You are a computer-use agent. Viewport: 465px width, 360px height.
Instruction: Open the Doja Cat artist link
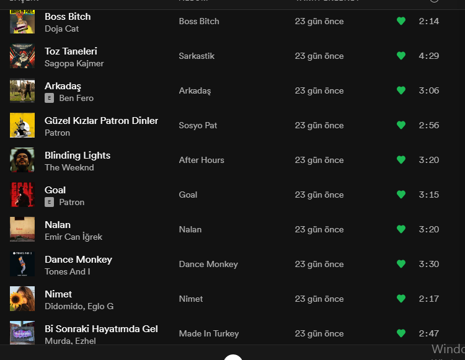[x=61, y=29]
